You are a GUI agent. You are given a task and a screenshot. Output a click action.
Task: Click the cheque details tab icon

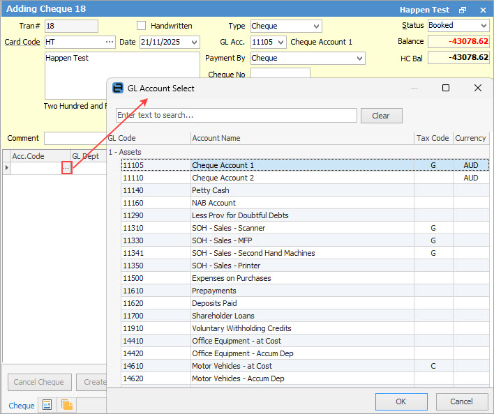(47, 404)
